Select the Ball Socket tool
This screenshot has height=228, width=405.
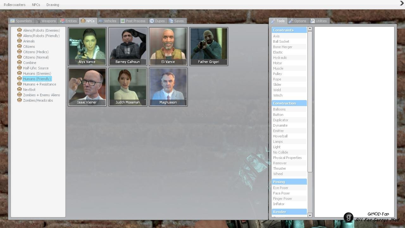[289, 41]
